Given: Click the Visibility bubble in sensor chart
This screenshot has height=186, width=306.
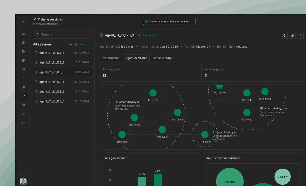Looking at the screenshot, I should (283, 177).
